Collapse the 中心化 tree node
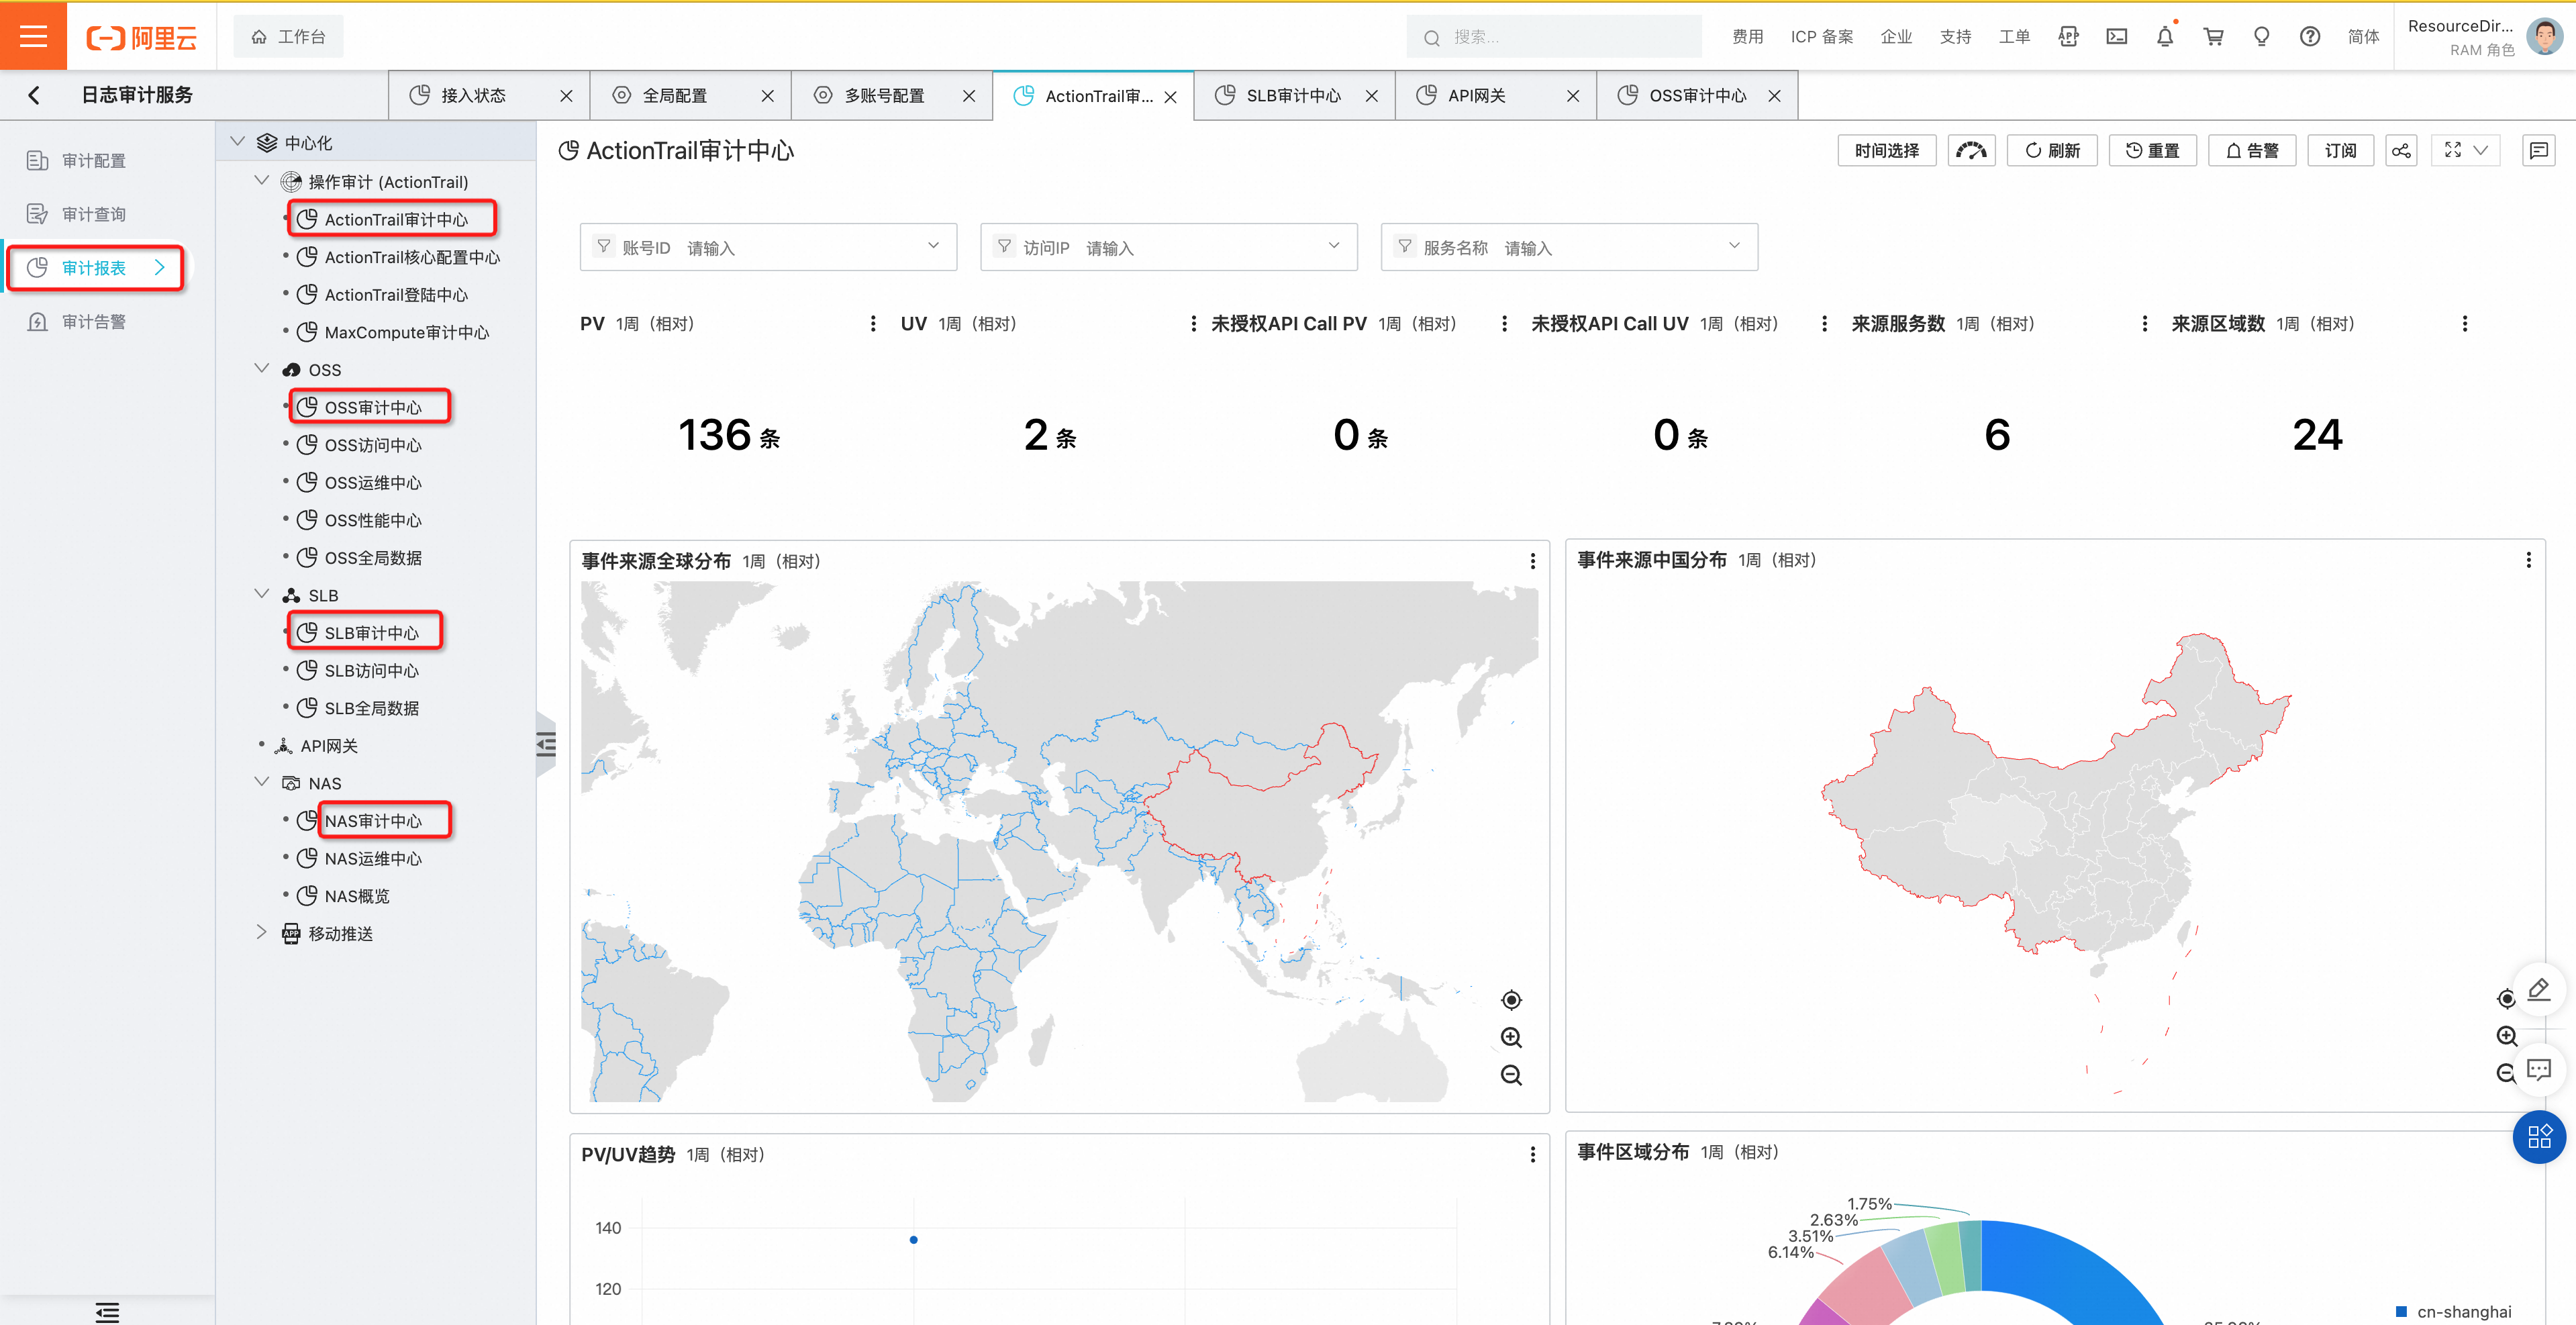The width and height of the screenshot is (2576, 1325). point(238,142)
